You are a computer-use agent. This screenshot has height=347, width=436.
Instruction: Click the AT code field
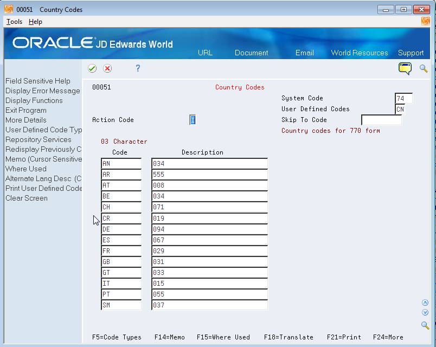click(x=121, y=185)
